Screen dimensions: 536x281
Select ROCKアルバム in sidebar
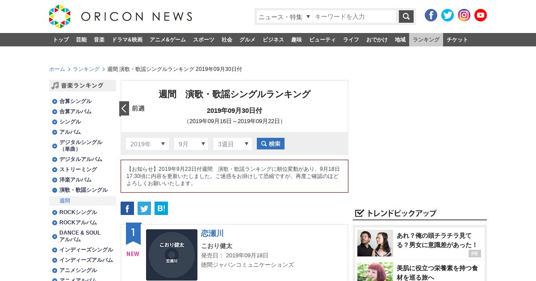[x=78, y=223]
